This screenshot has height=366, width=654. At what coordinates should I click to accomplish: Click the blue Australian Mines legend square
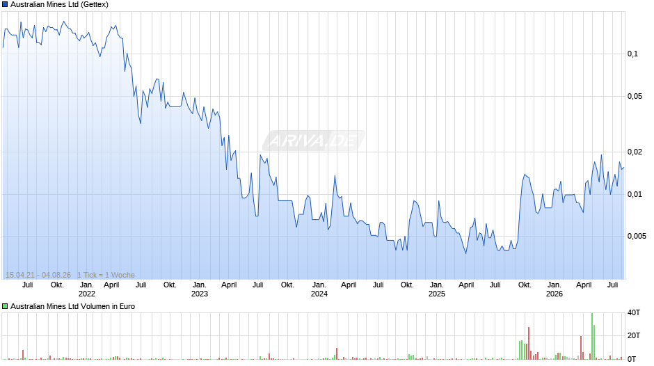5,5
